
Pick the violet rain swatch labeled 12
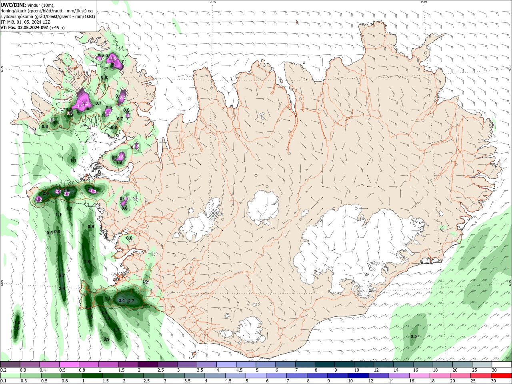coord(378,376)
